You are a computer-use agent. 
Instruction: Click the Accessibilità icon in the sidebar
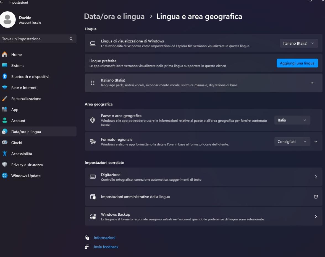5,154
